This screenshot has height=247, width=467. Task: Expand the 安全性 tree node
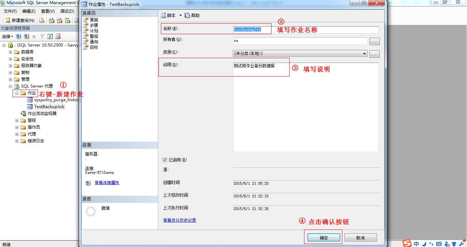[x=10, y=59]
